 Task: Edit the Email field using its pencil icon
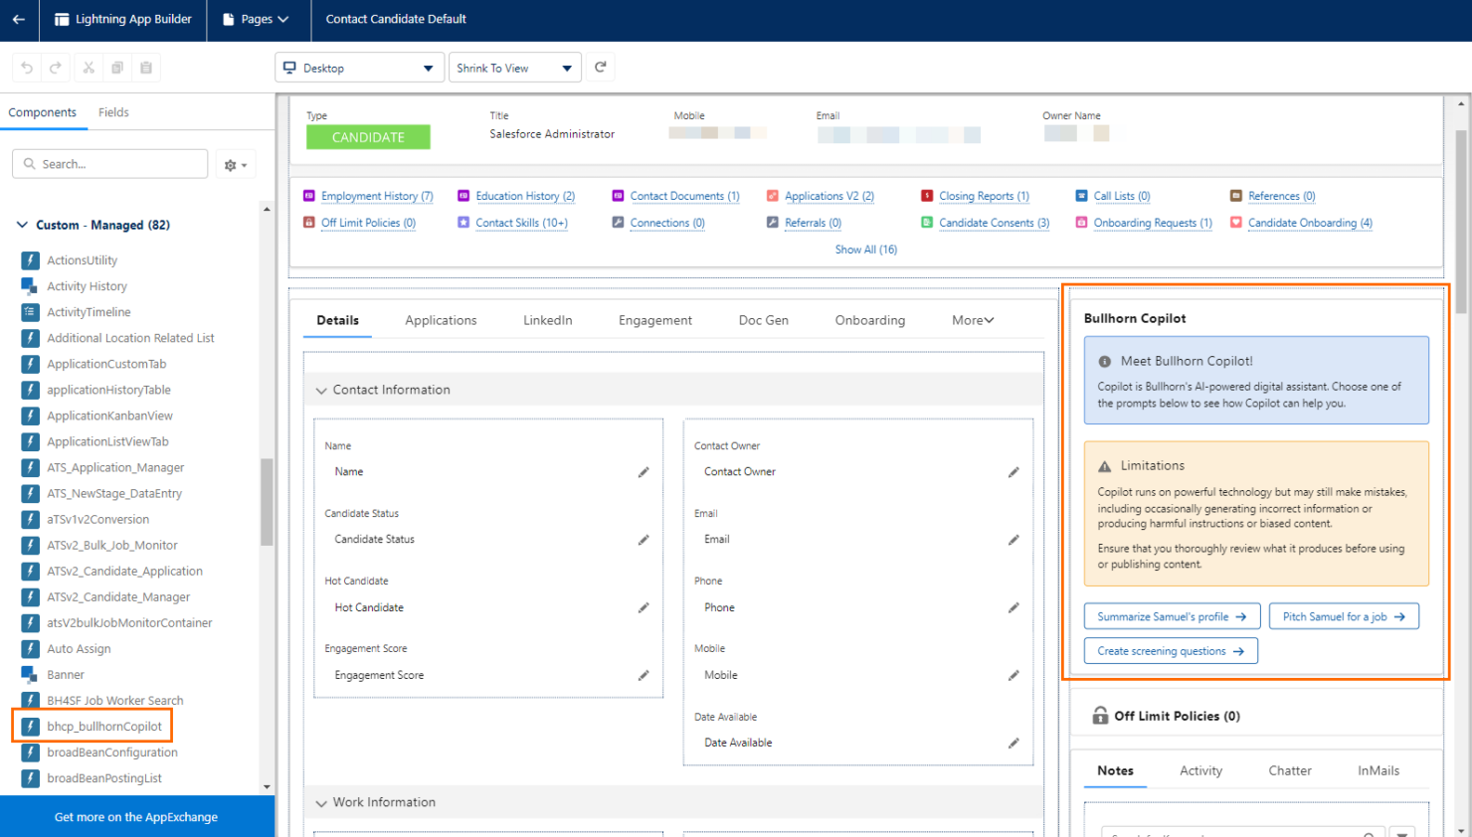coord(1013,540)
